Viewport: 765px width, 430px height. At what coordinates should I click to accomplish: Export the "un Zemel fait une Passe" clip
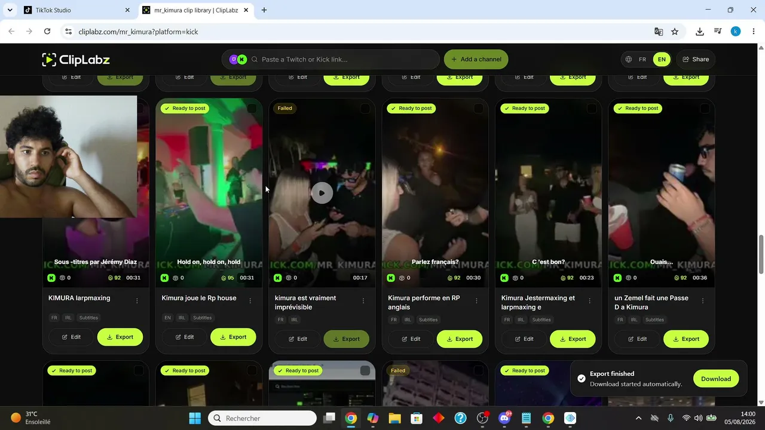pyautogui.click(x=686, y=339)
